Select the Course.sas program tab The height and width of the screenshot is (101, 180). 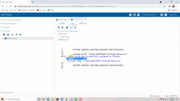pyautogui.click(x=78, y=20)
